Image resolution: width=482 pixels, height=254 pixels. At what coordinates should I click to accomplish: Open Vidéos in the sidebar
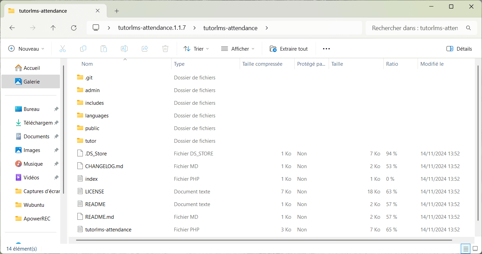pyautogui.click(x=31, y=178)
